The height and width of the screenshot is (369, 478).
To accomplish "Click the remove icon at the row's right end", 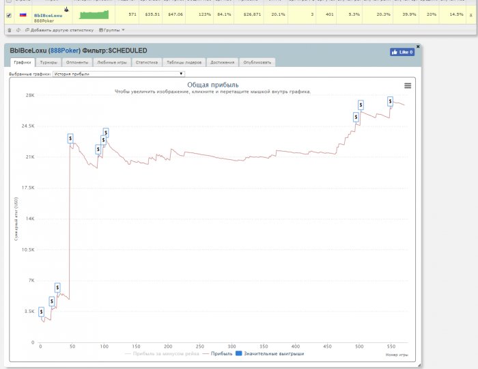I will click(470, 15).
